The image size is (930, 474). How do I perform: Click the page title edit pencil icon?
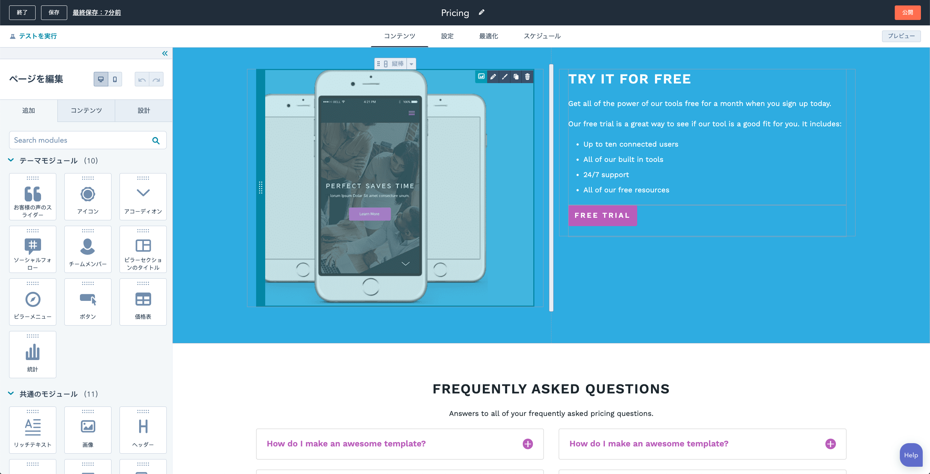(482, 12)
